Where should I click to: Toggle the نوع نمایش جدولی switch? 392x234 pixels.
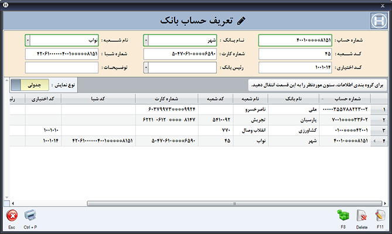coord(30,85)
